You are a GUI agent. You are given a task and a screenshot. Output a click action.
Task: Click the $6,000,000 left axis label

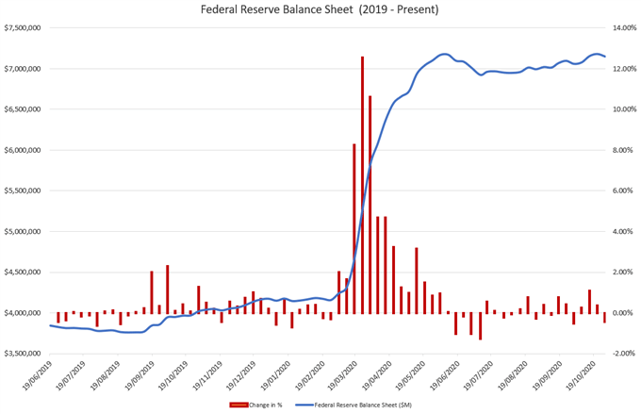22,150
